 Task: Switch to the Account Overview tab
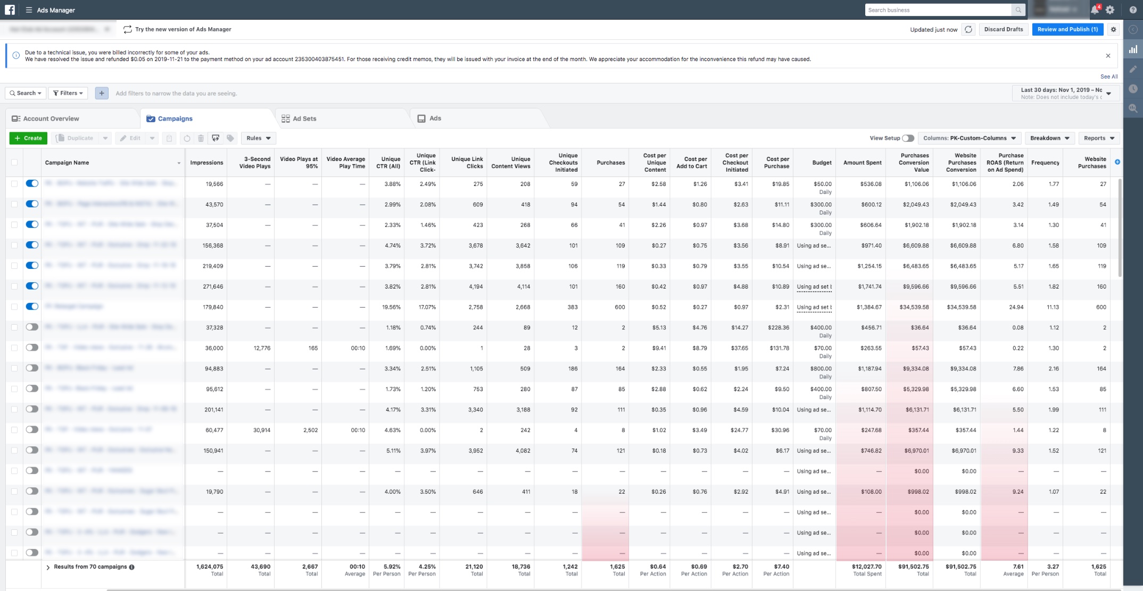pos(73,119)
